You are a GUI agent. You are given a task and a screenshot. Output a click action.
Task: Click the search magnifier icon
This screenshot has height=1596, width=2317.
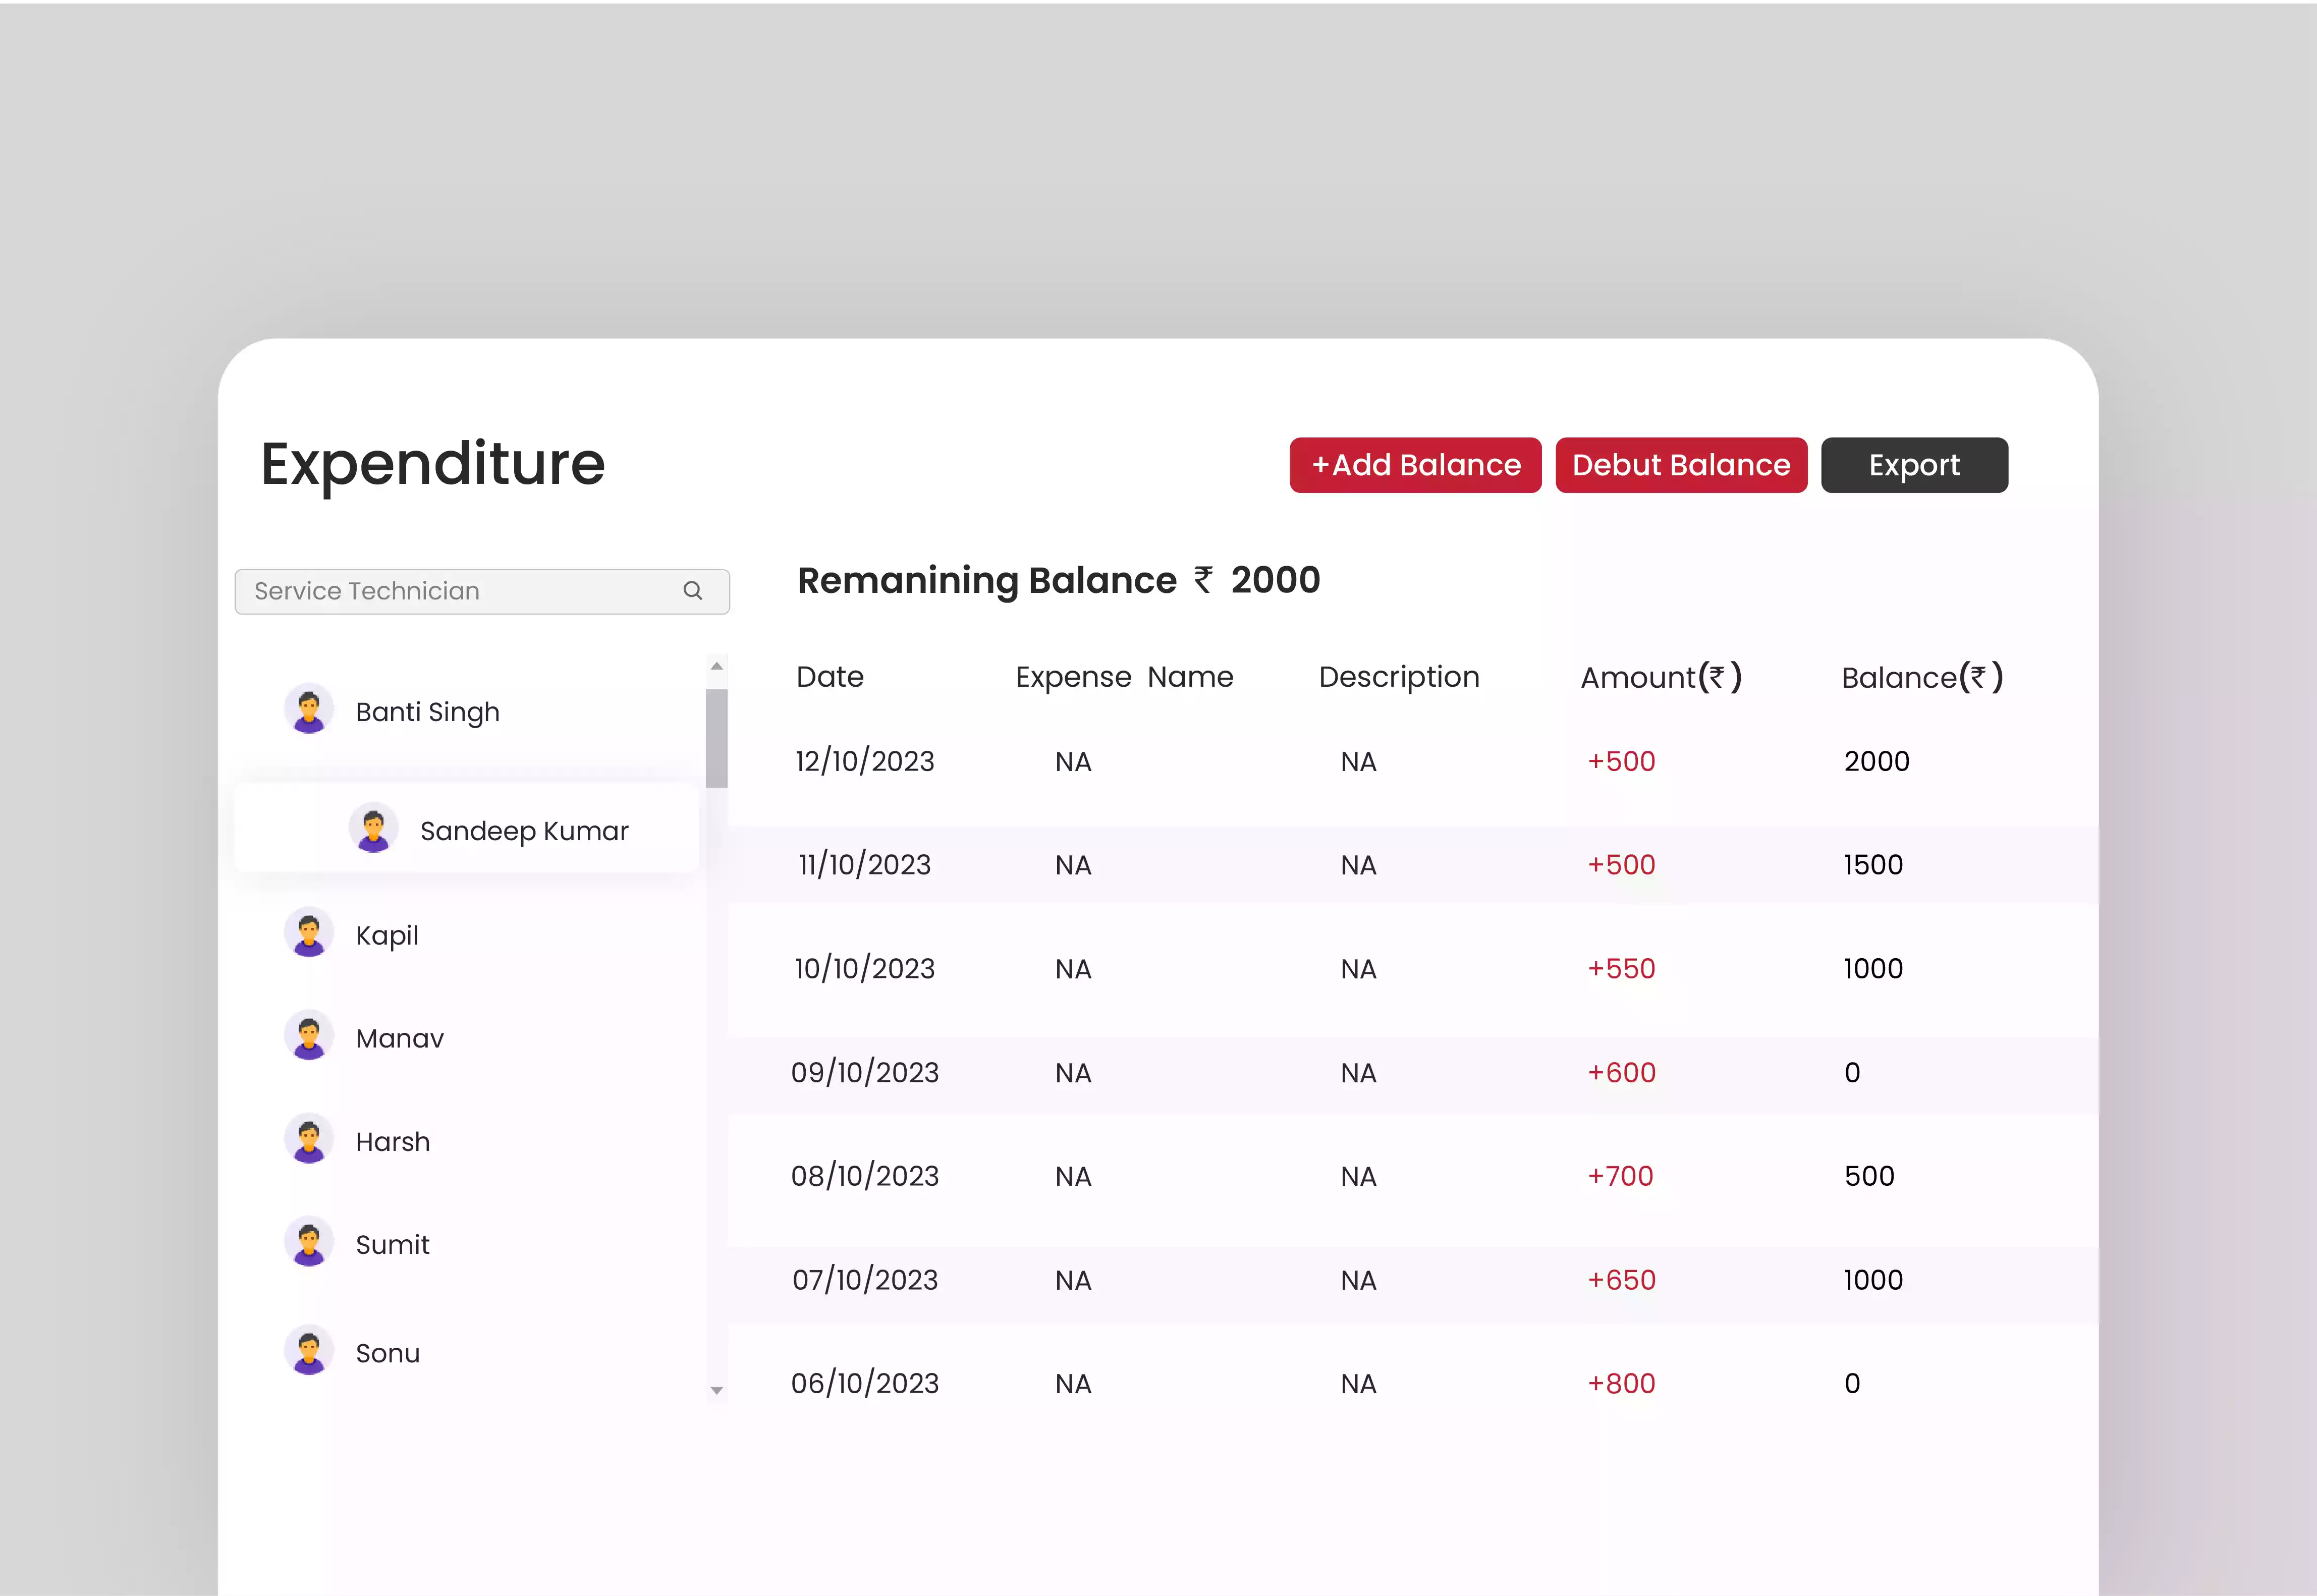(692, 591)
